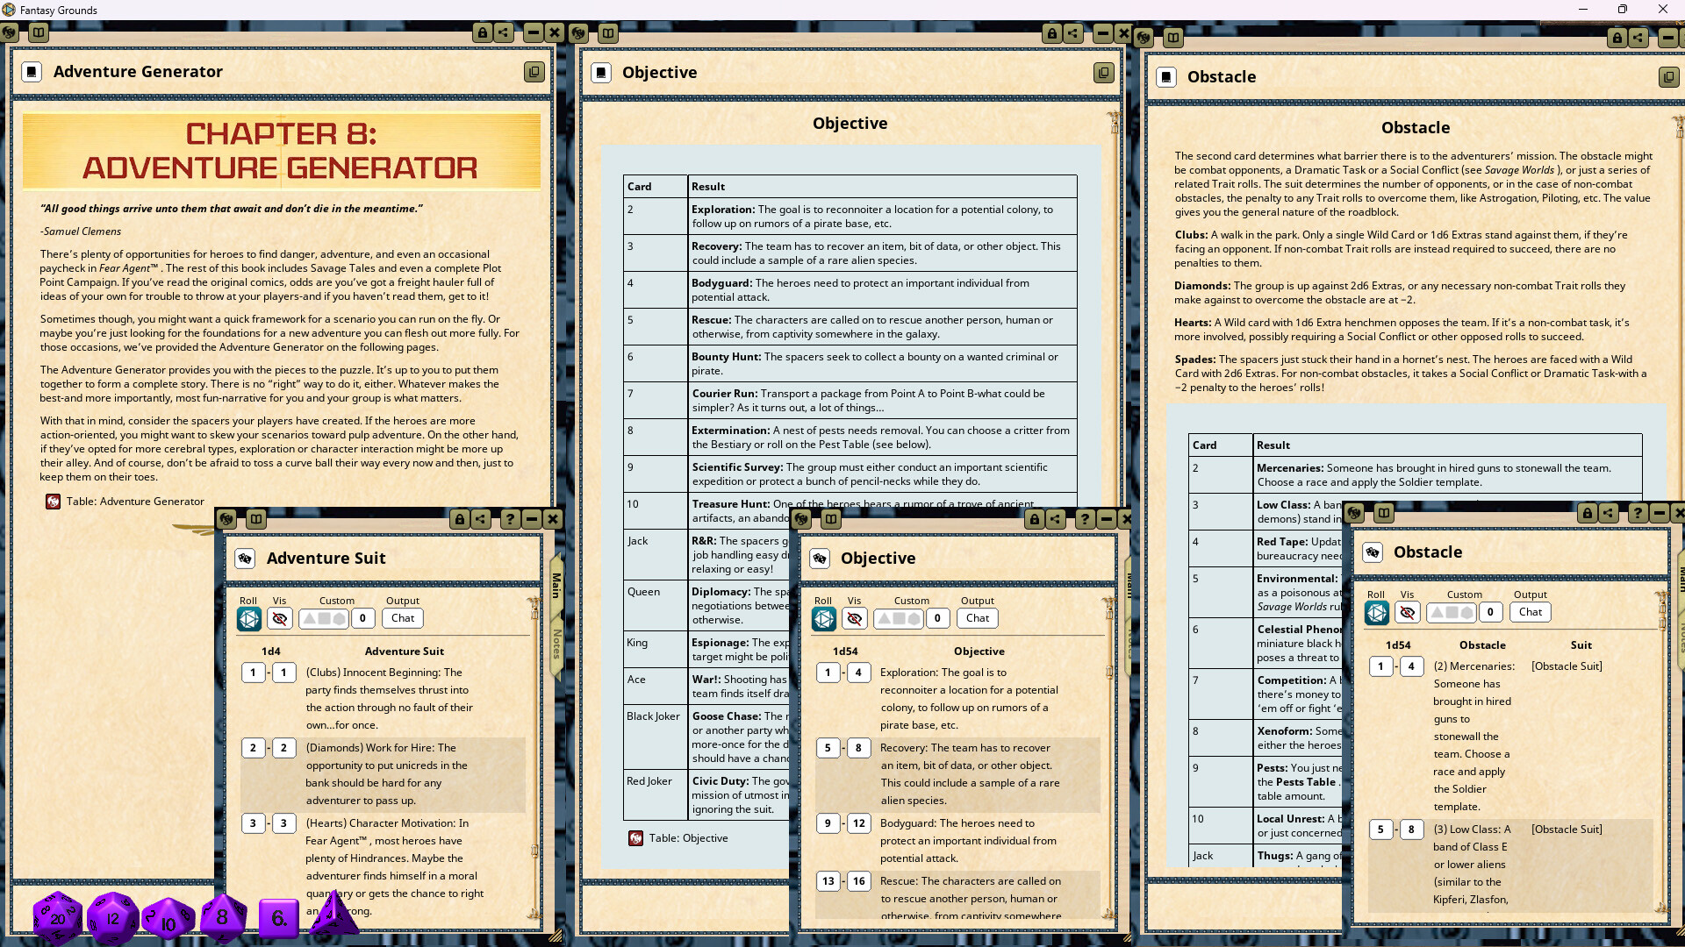Open the Custom die shape selector in Obstacle roller
The width and height of the screenshot is (1685, 947).
click(1452, 612)
